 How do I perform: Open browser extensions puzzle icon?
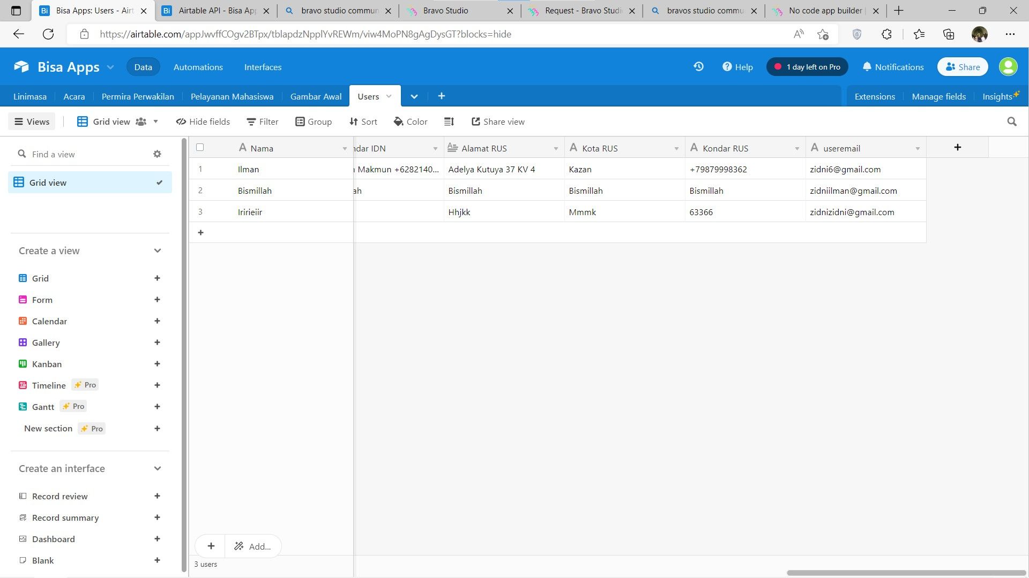pos(886,34)
